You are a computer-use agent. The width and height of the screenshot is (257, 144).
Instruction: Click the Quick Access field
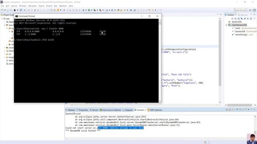240,10
